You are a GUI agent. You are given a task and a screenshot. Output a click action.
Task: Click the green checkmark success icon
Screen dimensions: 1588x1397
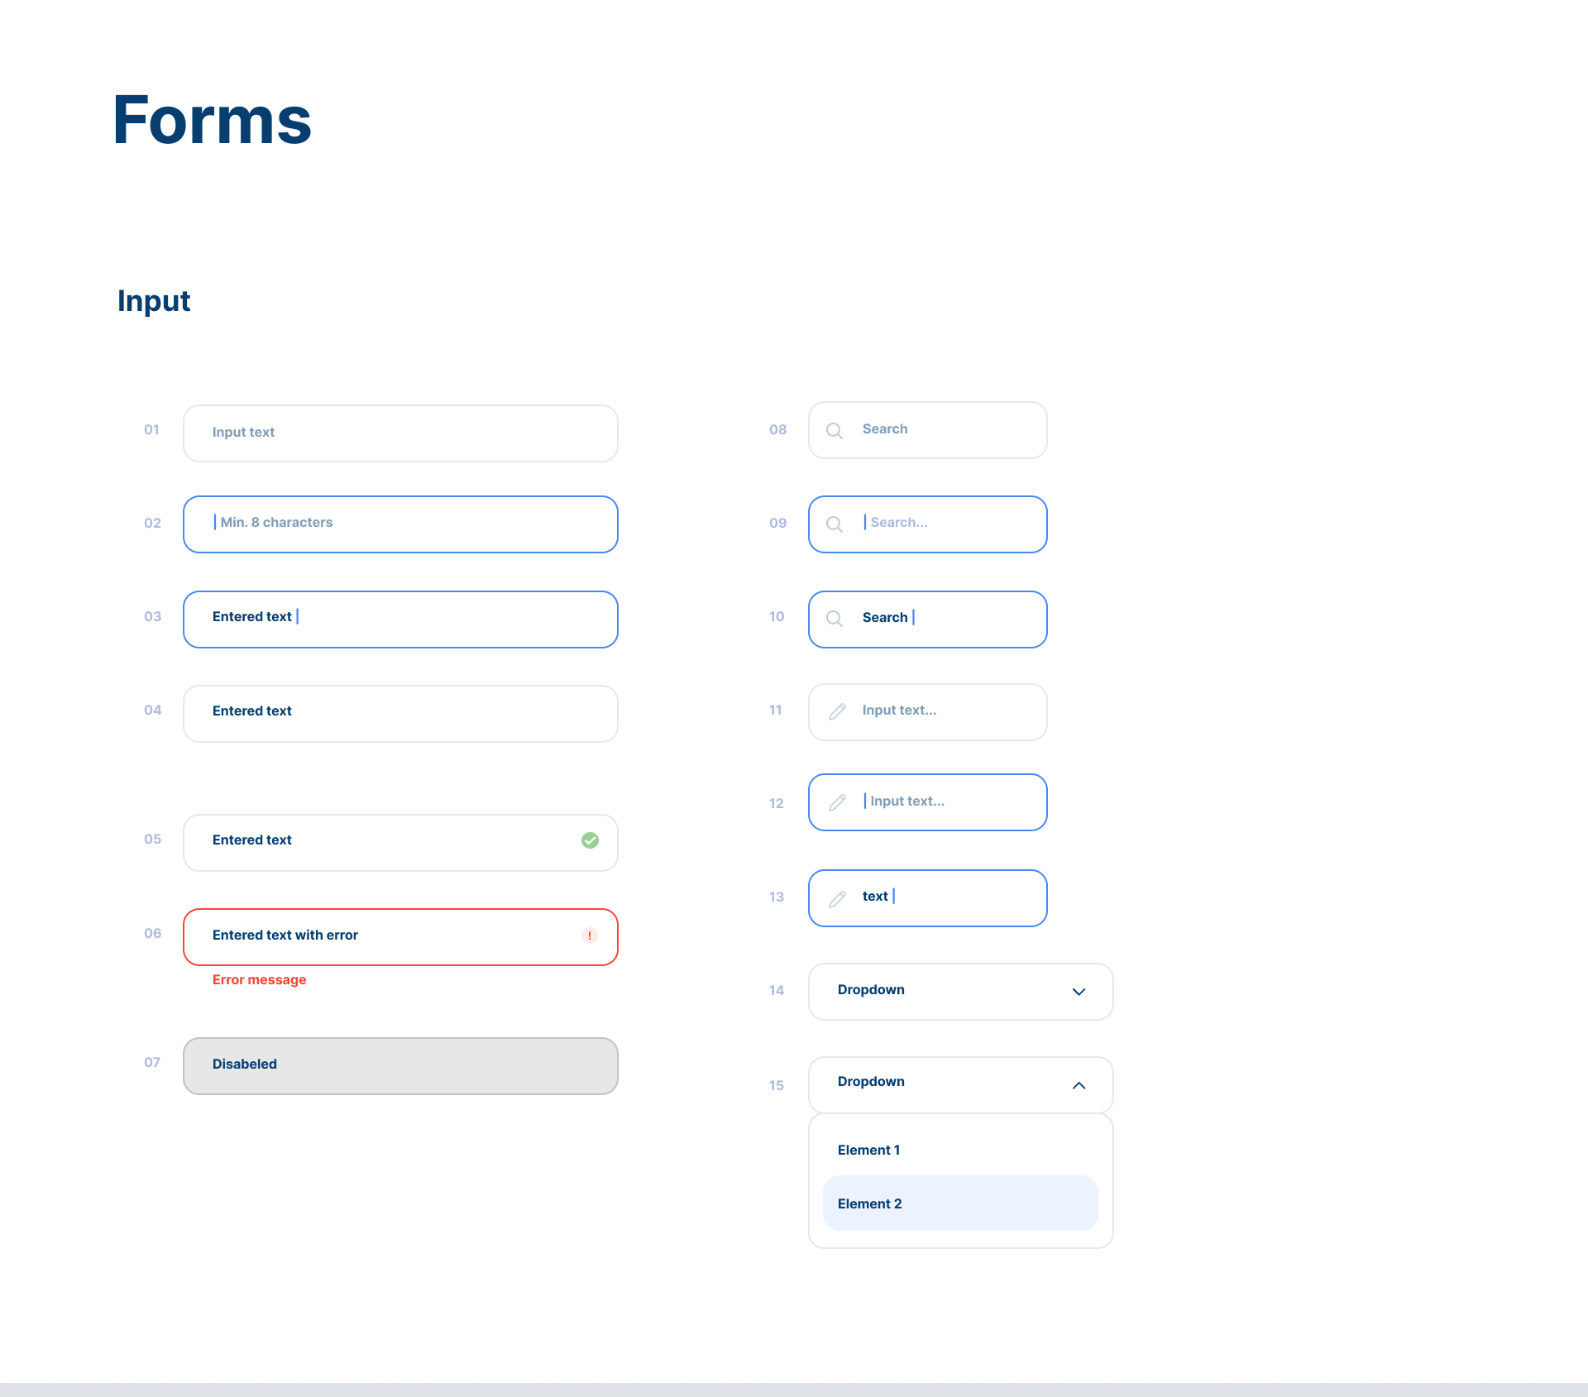(x=590, y=840)
